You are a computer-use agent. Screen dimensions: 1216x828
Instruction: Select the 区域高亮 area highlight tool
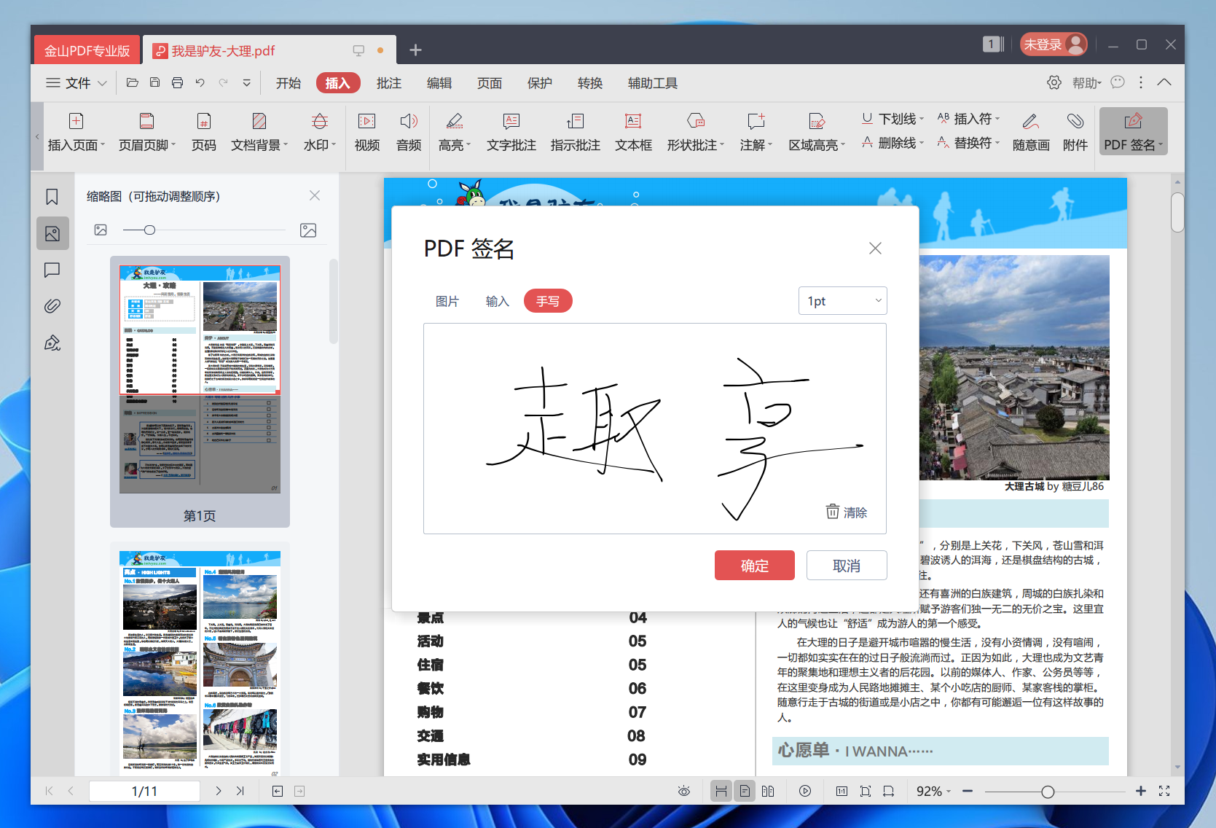click(x=817, y=132)
